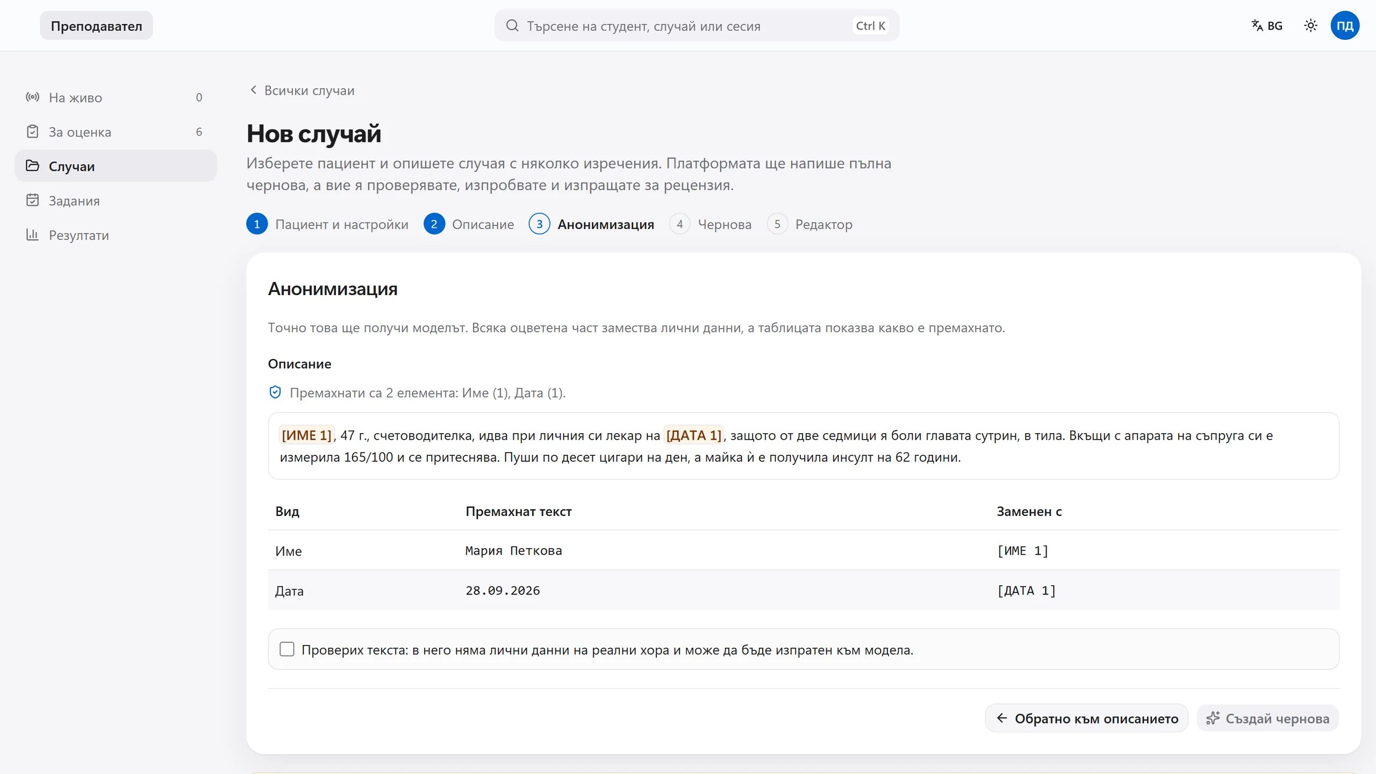Click the Създай чернова button

1267,718
